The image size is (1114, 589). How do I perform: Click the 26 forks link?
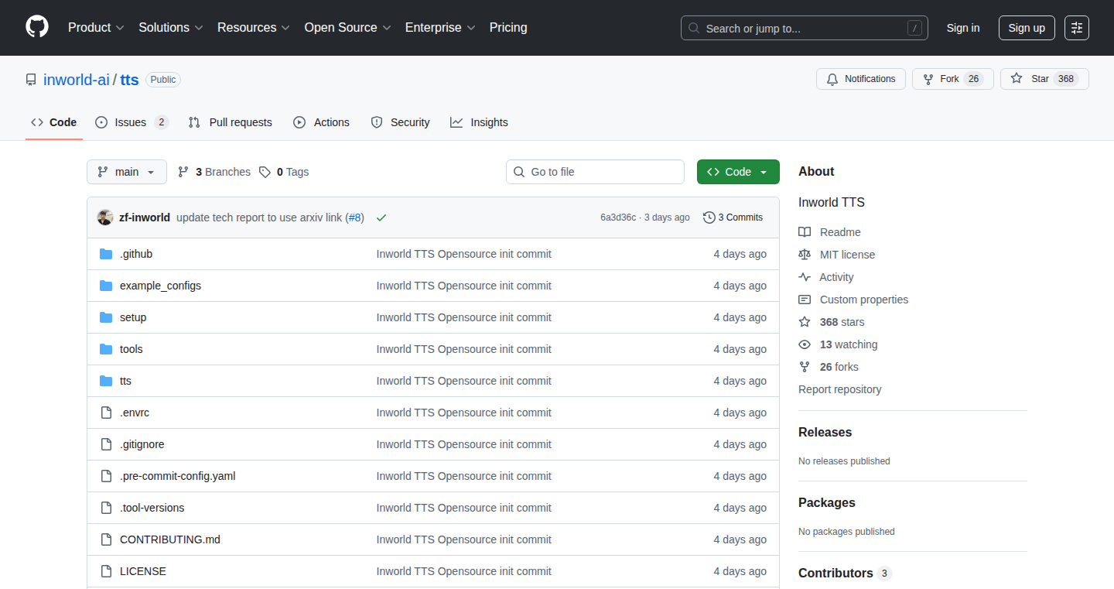click(839, 367)
